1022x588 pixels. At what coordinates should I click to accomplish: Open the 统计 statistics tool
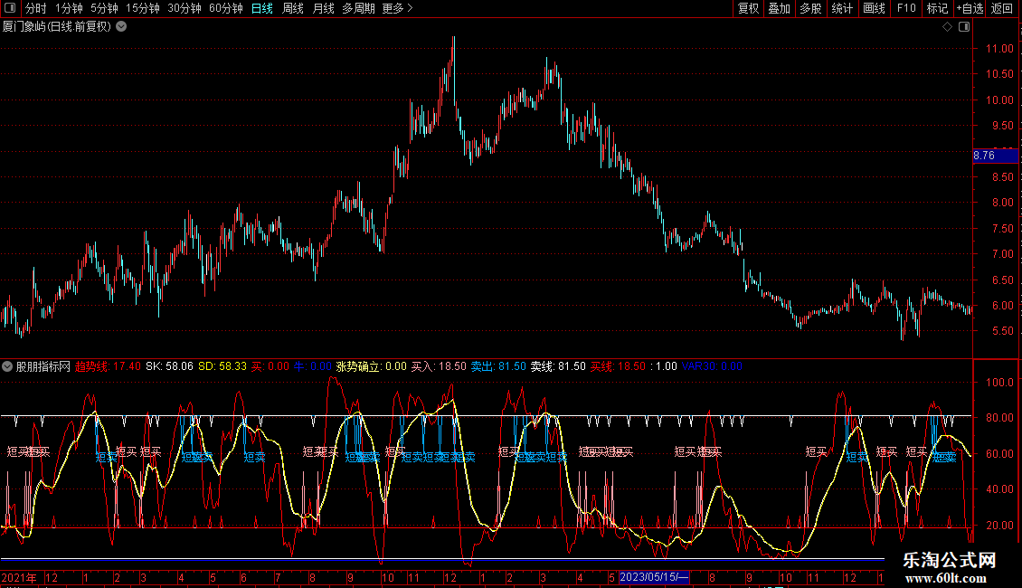[842, 9]
